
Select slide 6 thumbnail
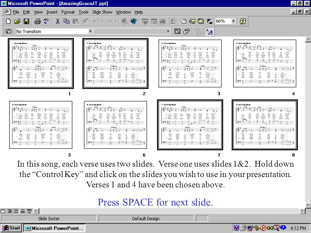tap(115, 125)
